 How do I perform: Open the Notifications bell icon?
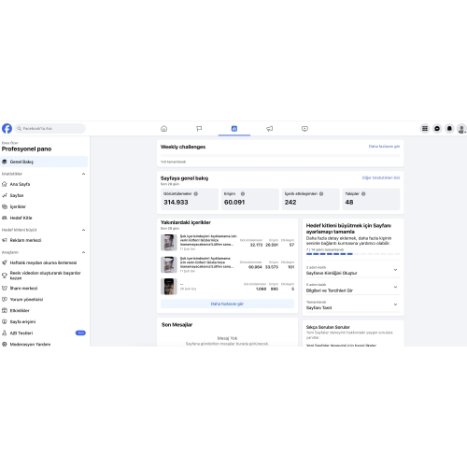tap(449, 128)
